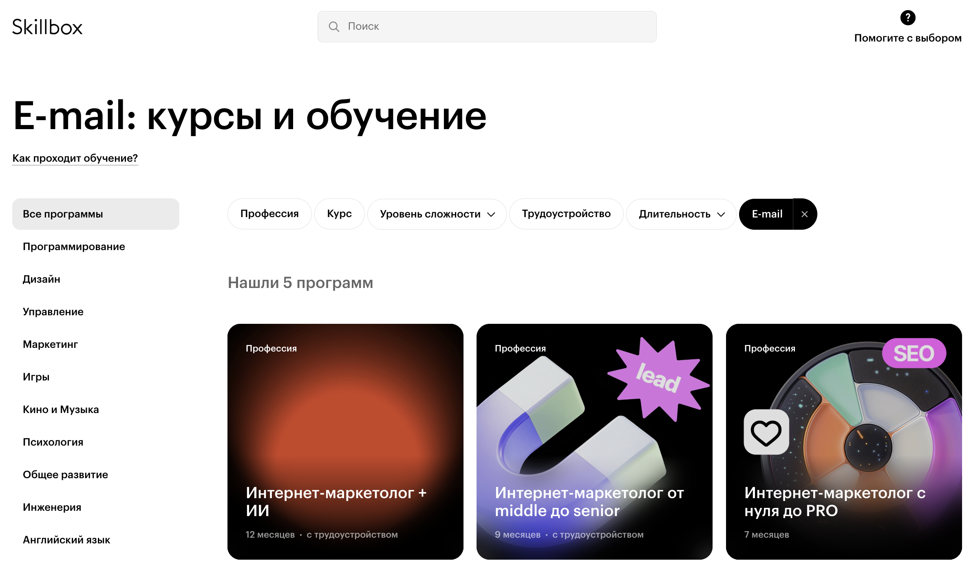Select Программирование in the sidebar
Screen dimensions: 980x567
74,247
